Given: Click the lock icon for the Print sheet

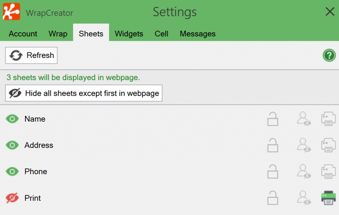Looking at the screenshot, I should (272, 198).
